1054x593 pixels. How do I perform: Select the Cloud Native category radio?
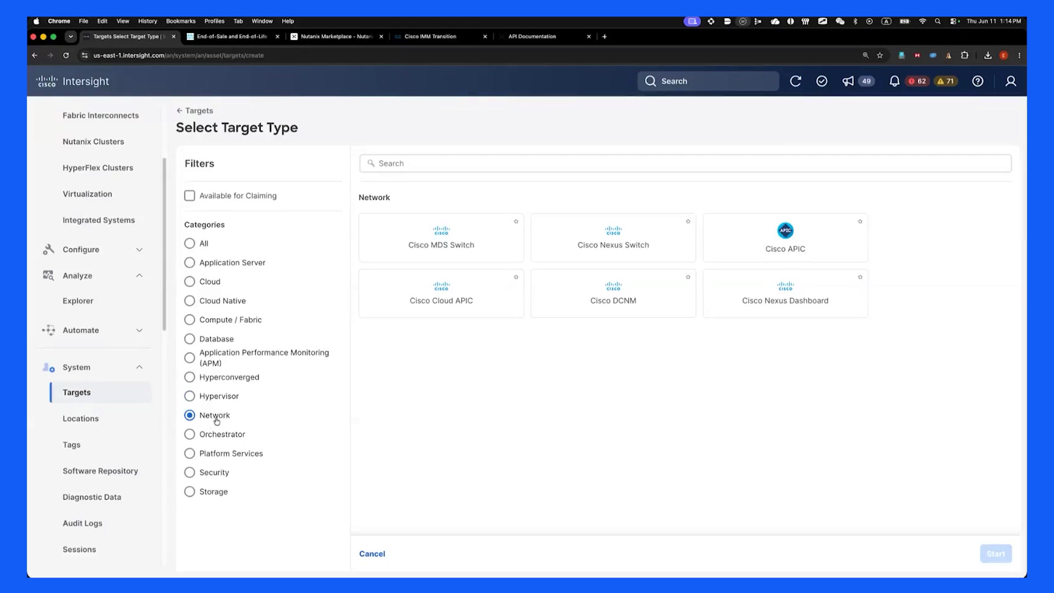point(189,301)
